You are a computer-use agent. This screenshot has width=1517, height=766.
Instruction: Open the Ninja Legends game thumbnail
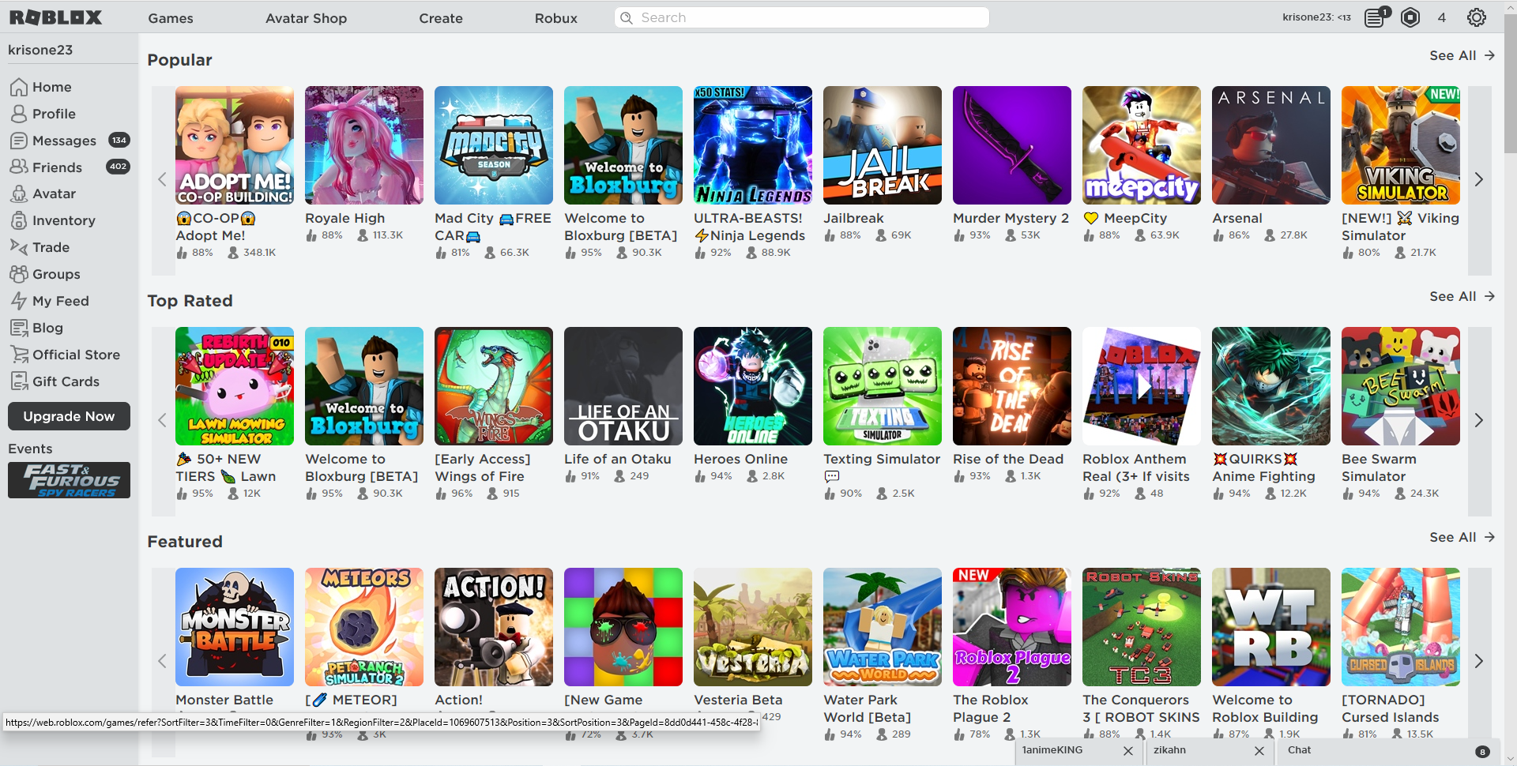tap(753, 145)
